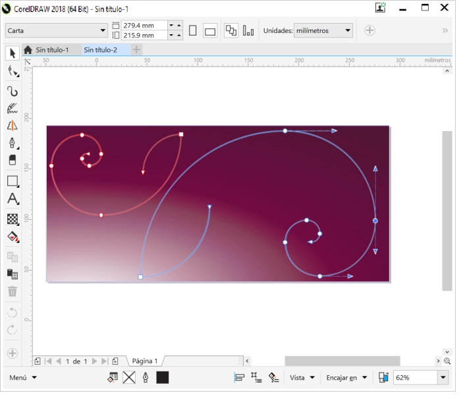Open the Página 1 page tab

[x=145, y=361]
